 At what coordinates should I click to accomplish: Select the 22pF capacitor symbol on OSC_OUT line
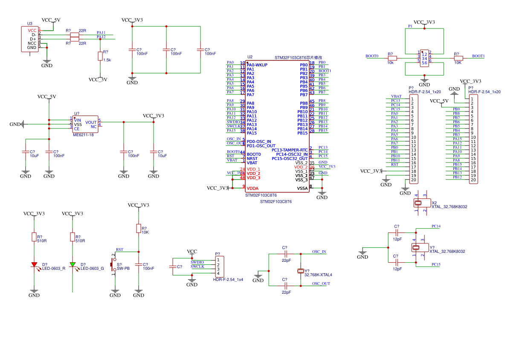pos(285,286)
